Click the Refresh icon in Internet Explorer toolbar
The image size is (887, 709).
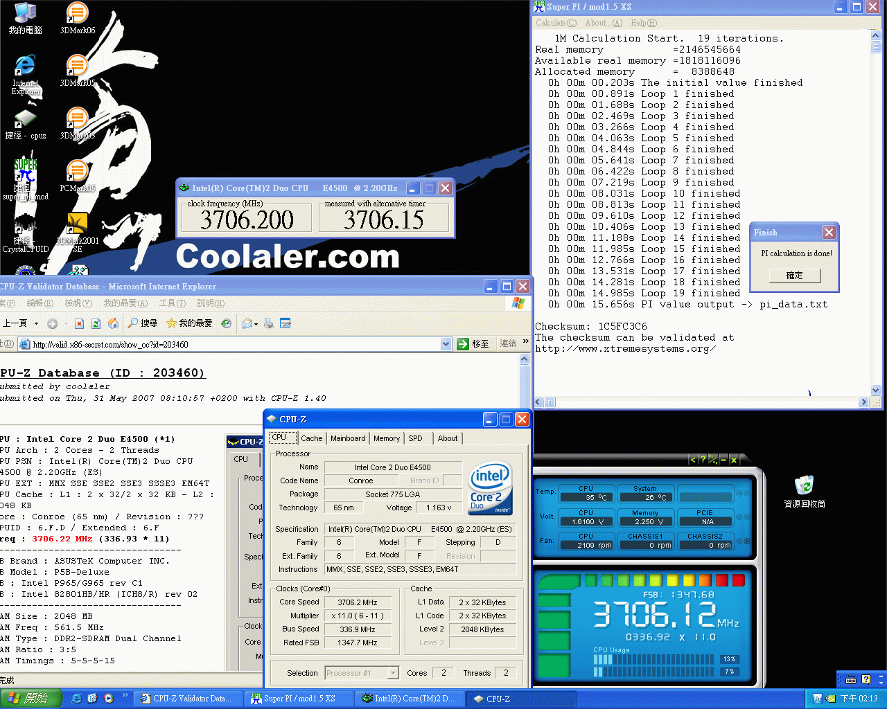[x=96, y=323]
